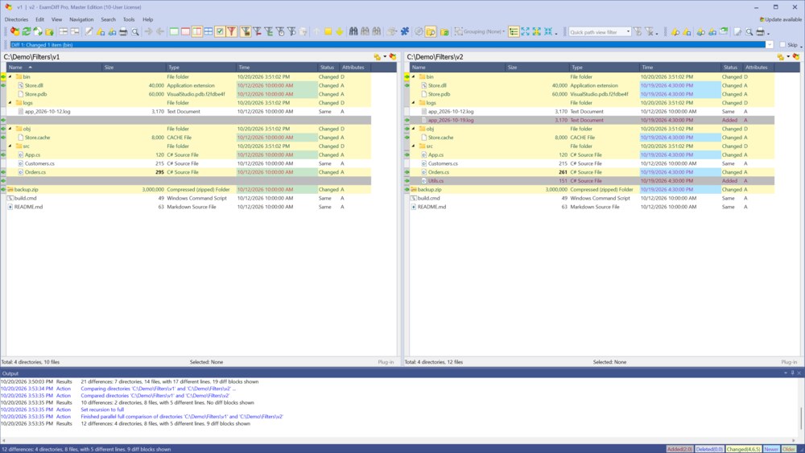Collapse the logs folder in left pane

coord(10,103)
